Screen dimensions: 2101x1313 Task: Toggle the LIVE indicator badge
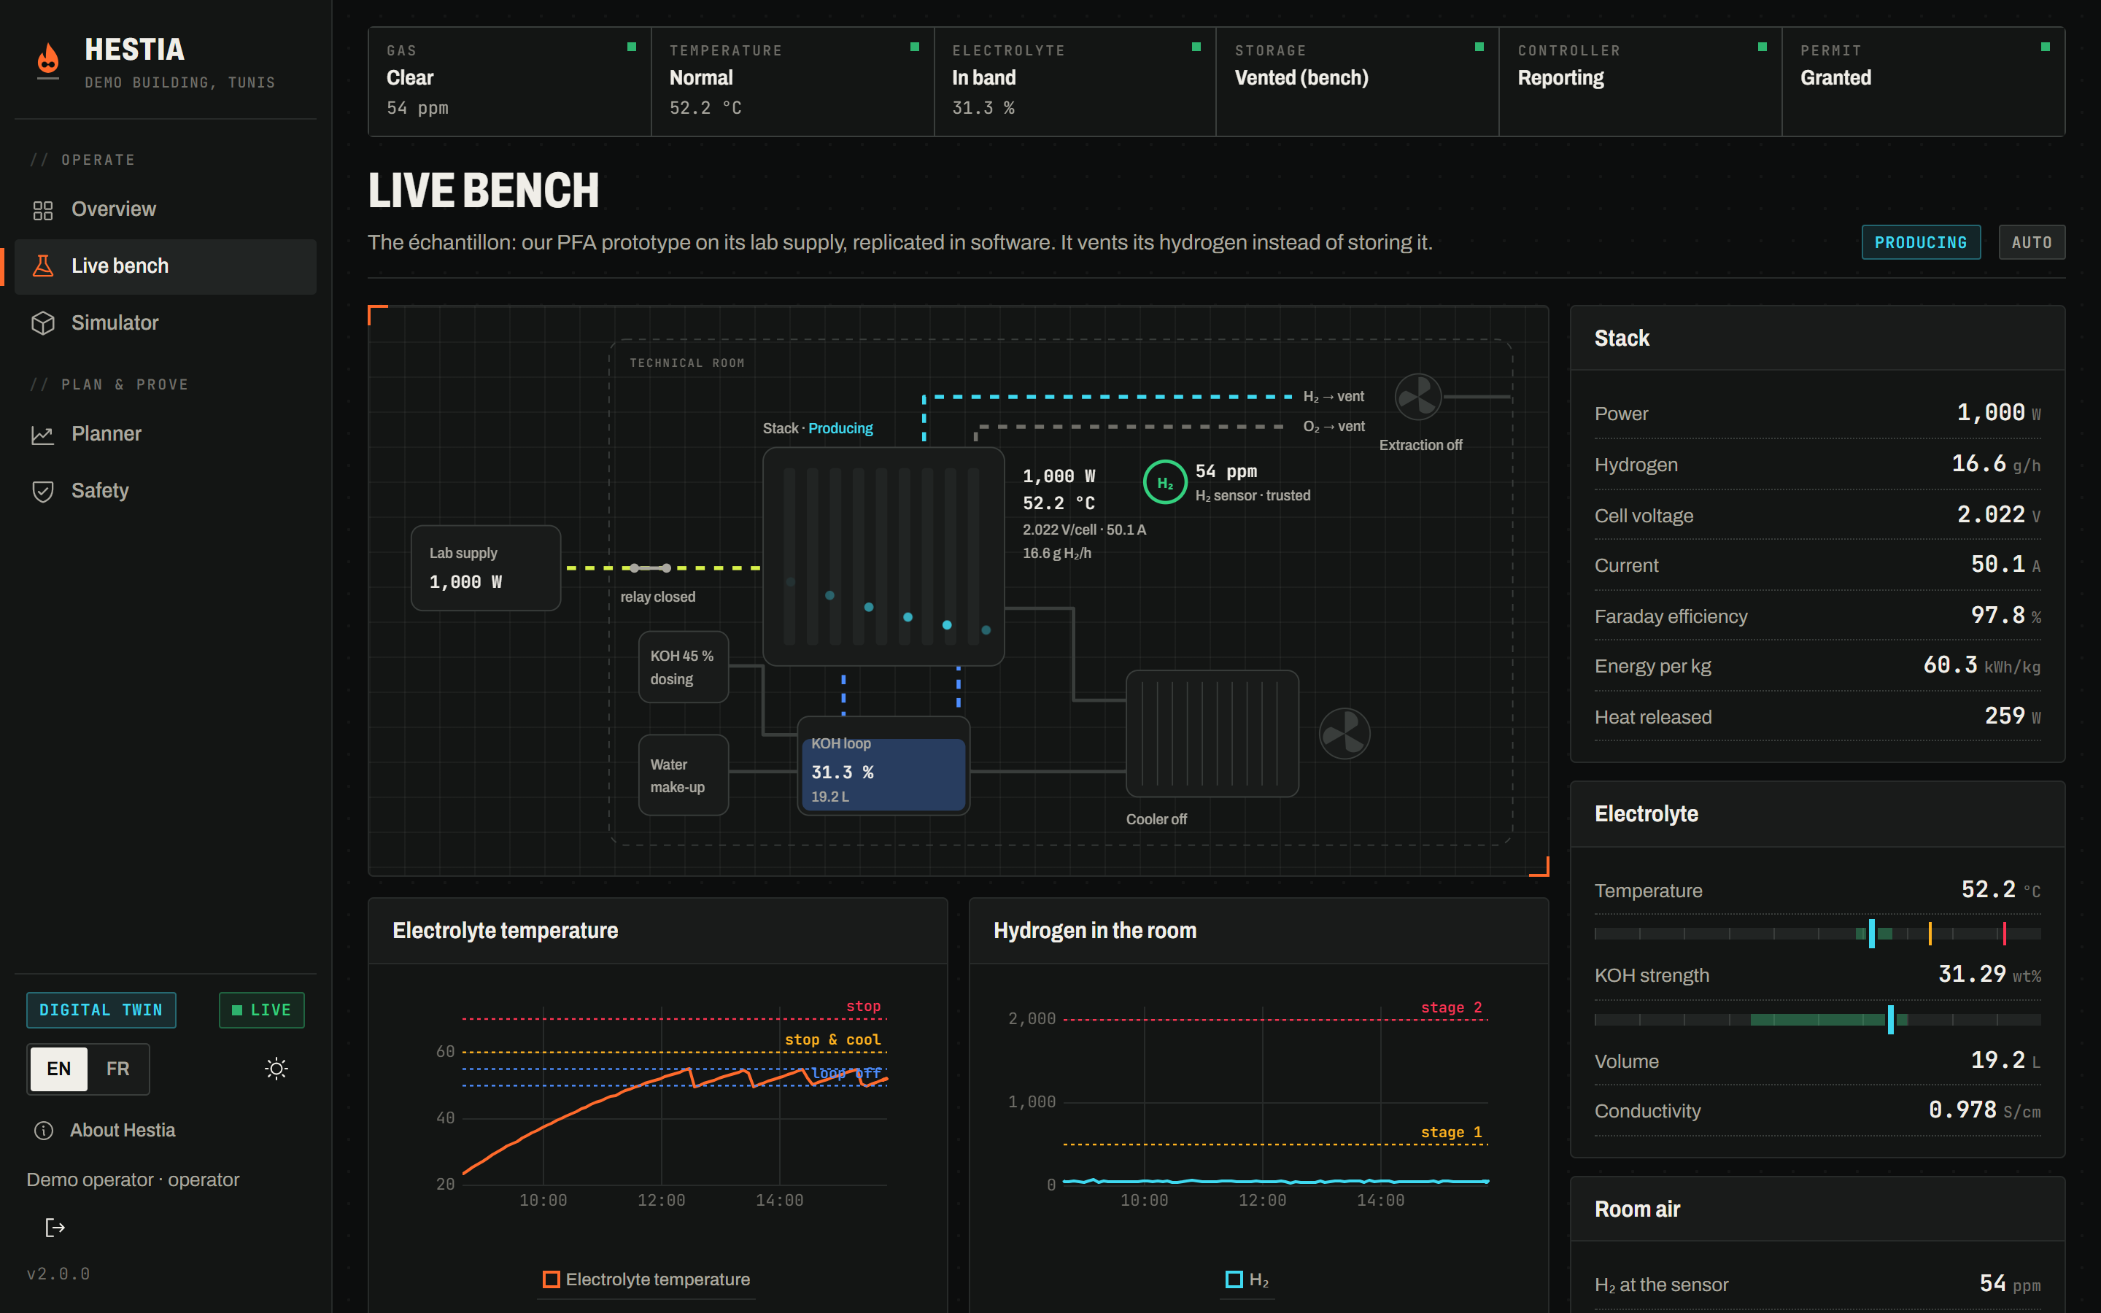tap(261, 1010)
